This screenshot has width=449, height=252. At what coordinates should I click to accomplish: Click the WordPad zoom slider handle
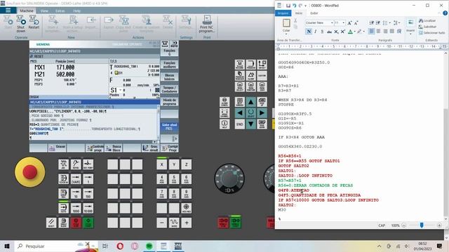point(422,225)
